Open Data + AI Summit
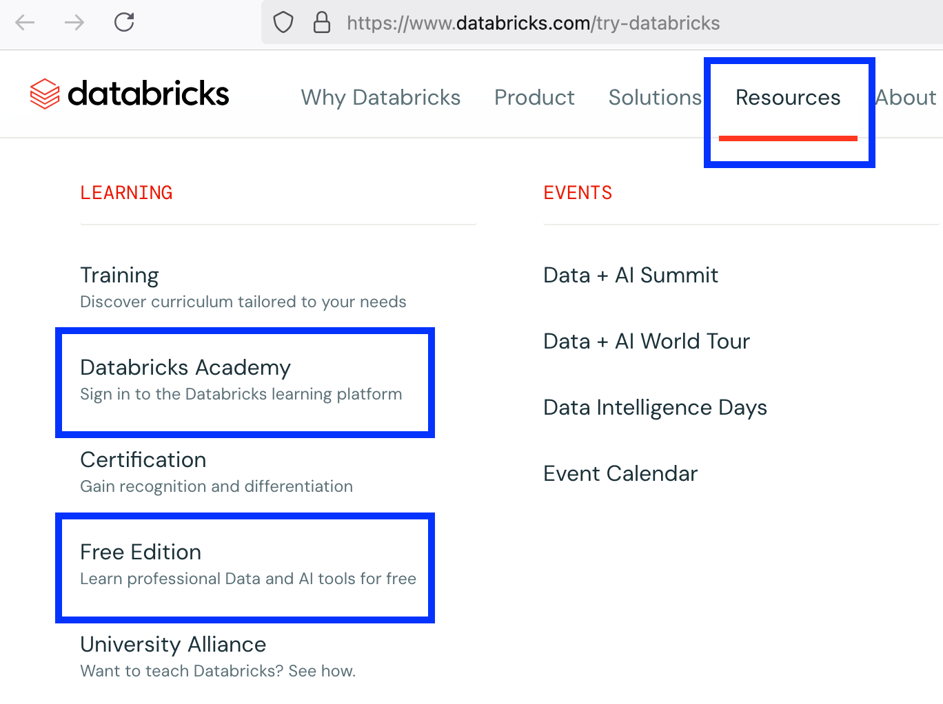943x704 pixels. coord(631,275)
